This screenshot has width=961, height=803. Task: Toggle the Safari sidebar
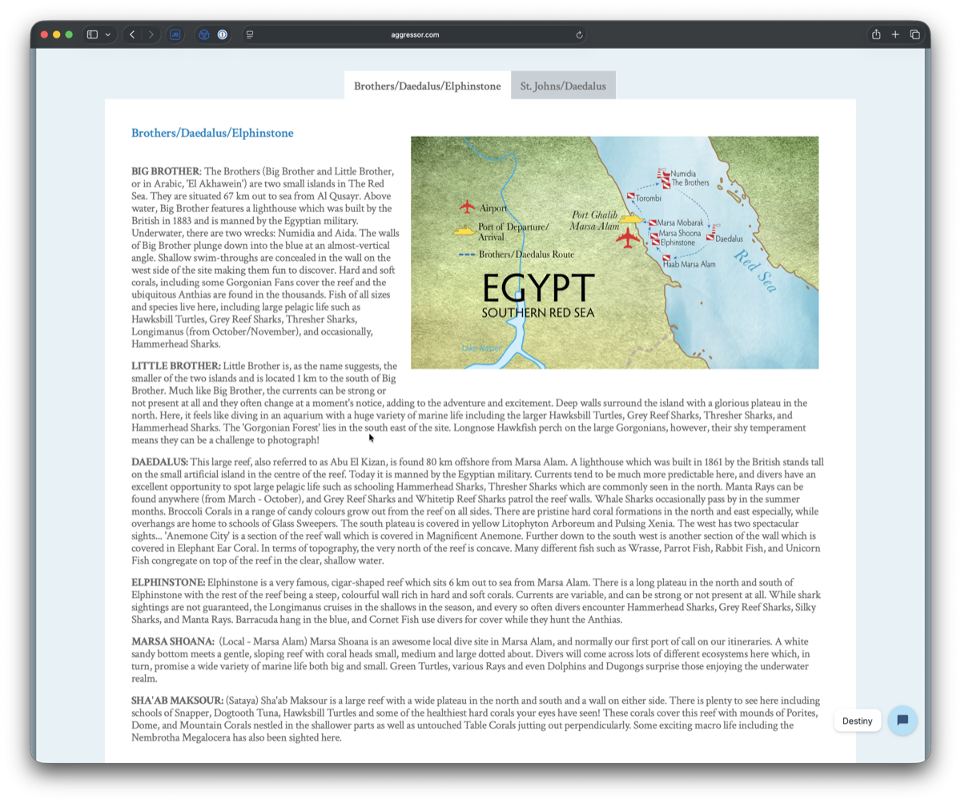pyautogui.click(x=92, y=34)
